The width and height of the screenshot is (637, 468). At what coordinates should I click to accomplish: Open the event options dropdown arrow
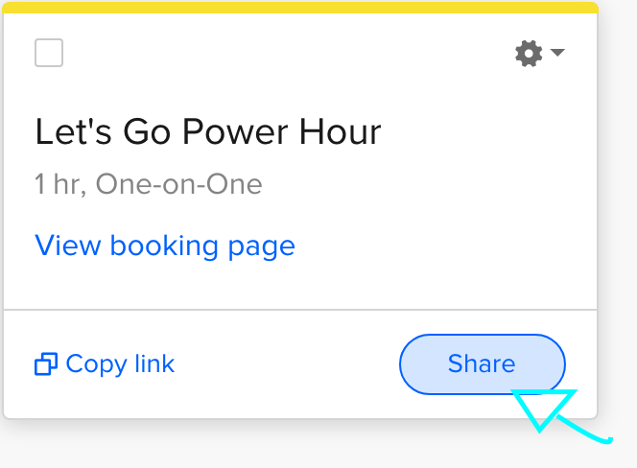[x=556, y=53]
